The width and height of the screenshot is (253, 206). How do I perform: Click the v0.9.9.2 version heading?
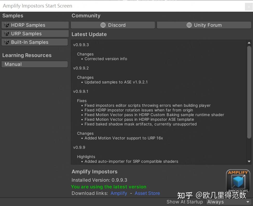click(x=81, y=68)
